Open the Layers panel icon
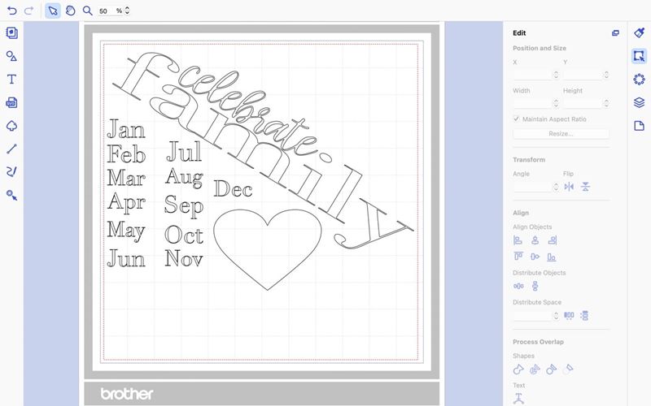651x406 pixels. click(x=639, y=102)
